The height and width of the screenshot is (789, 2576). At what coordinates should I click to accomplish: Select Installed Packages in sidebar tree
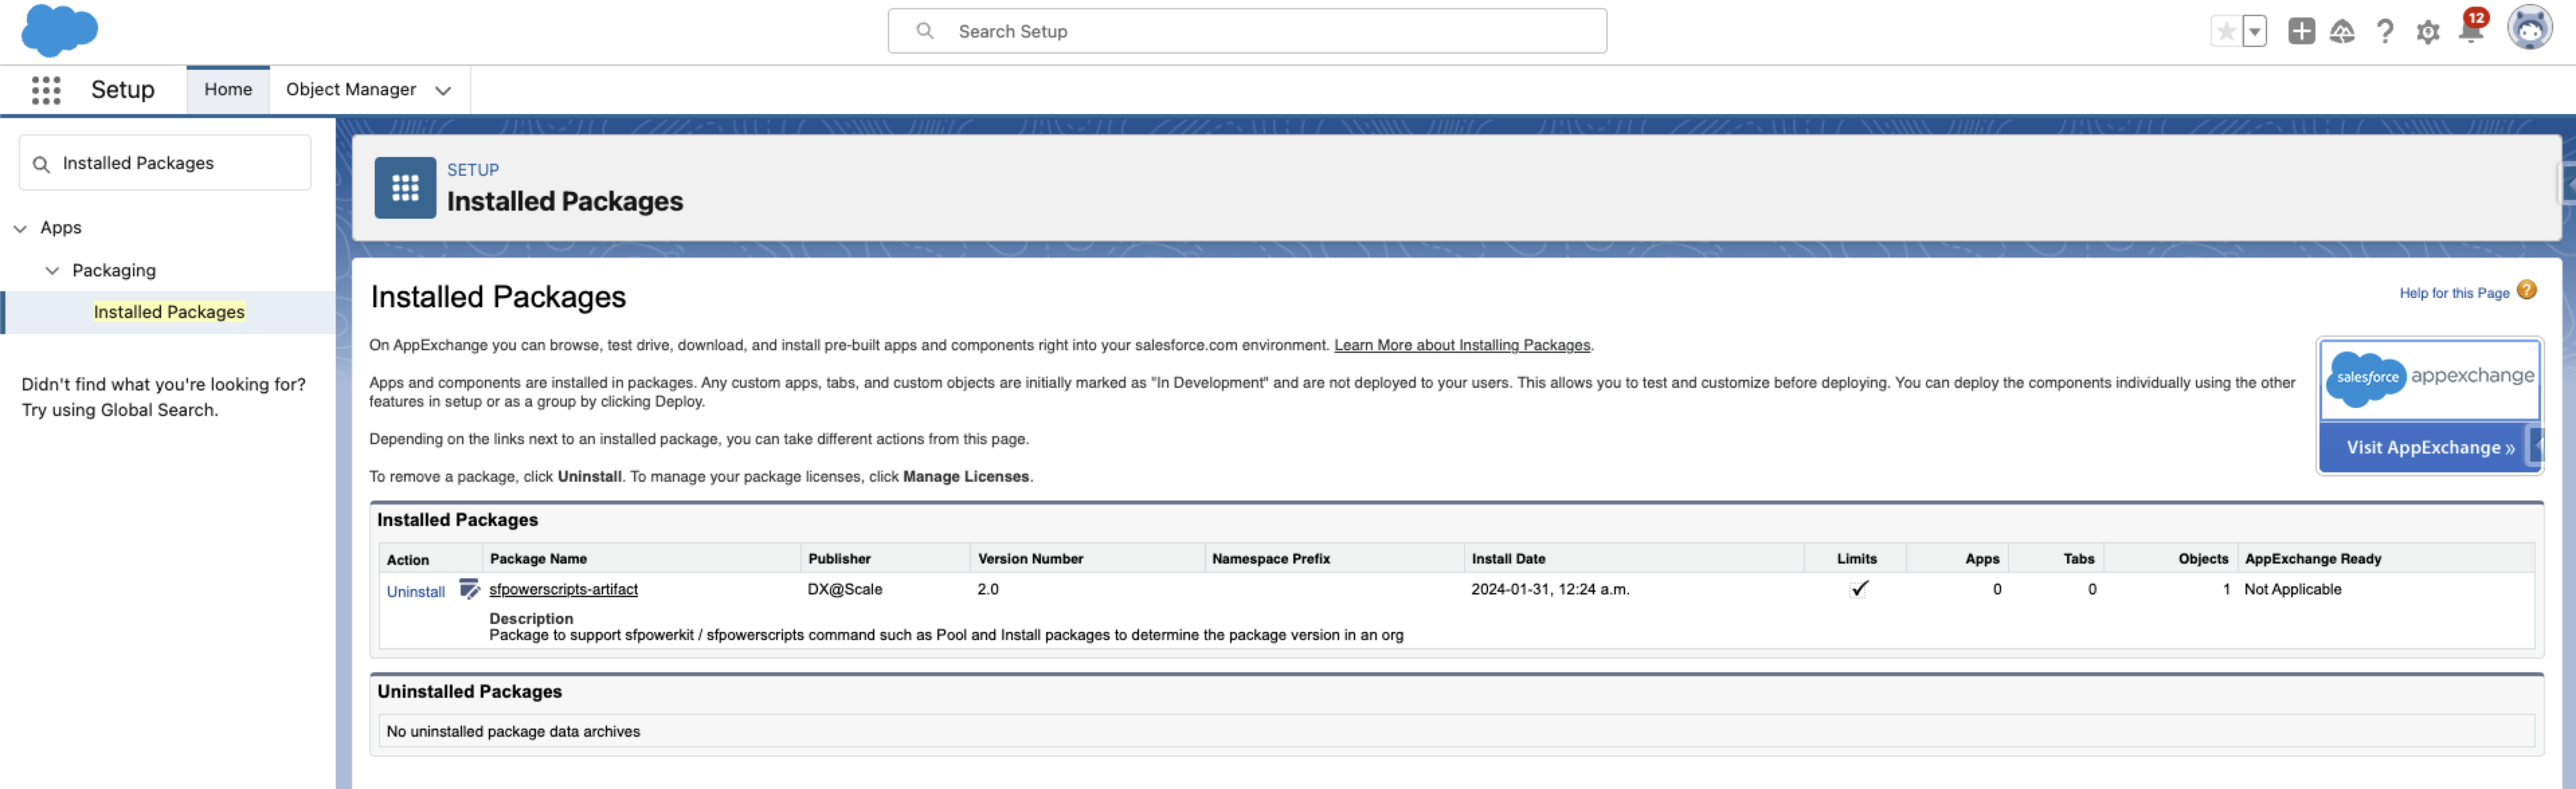pos(169,311)
